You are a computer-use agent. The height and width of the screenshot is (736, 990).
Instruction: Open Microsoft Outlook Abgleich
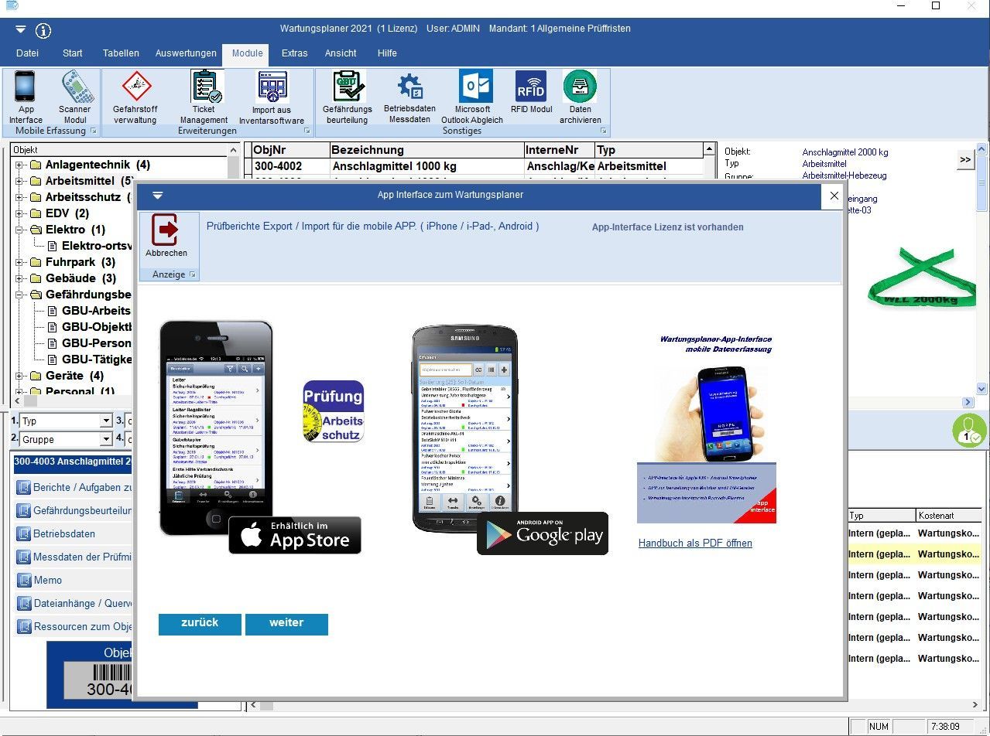pyautogui.click(x=473, y=97)
